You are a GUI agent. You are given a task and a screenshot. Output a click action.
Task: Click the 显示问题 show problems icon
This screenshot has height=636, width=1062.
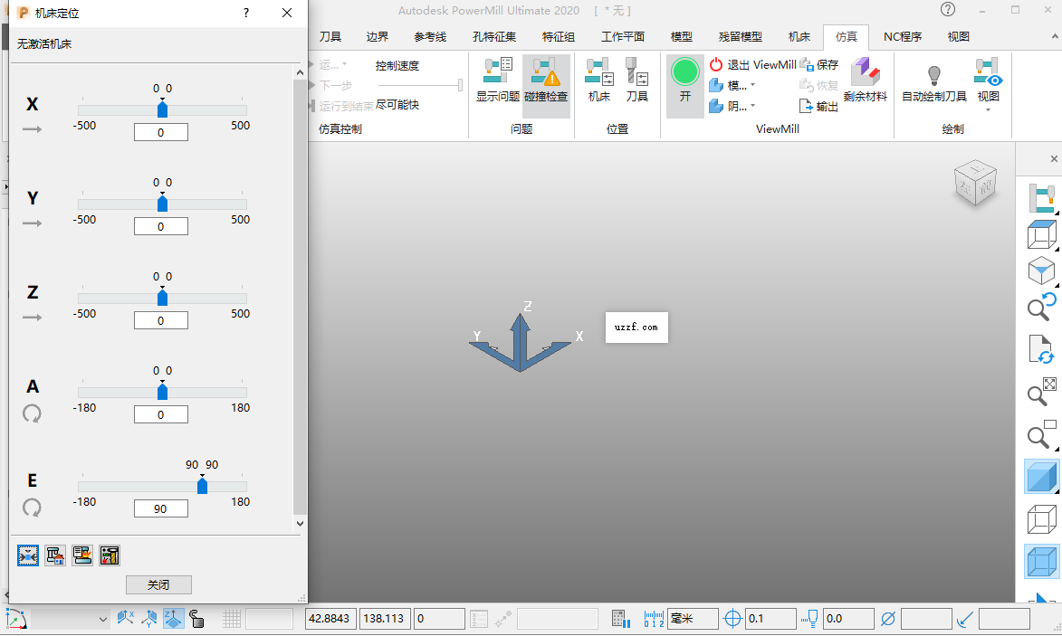click(496, 81)
